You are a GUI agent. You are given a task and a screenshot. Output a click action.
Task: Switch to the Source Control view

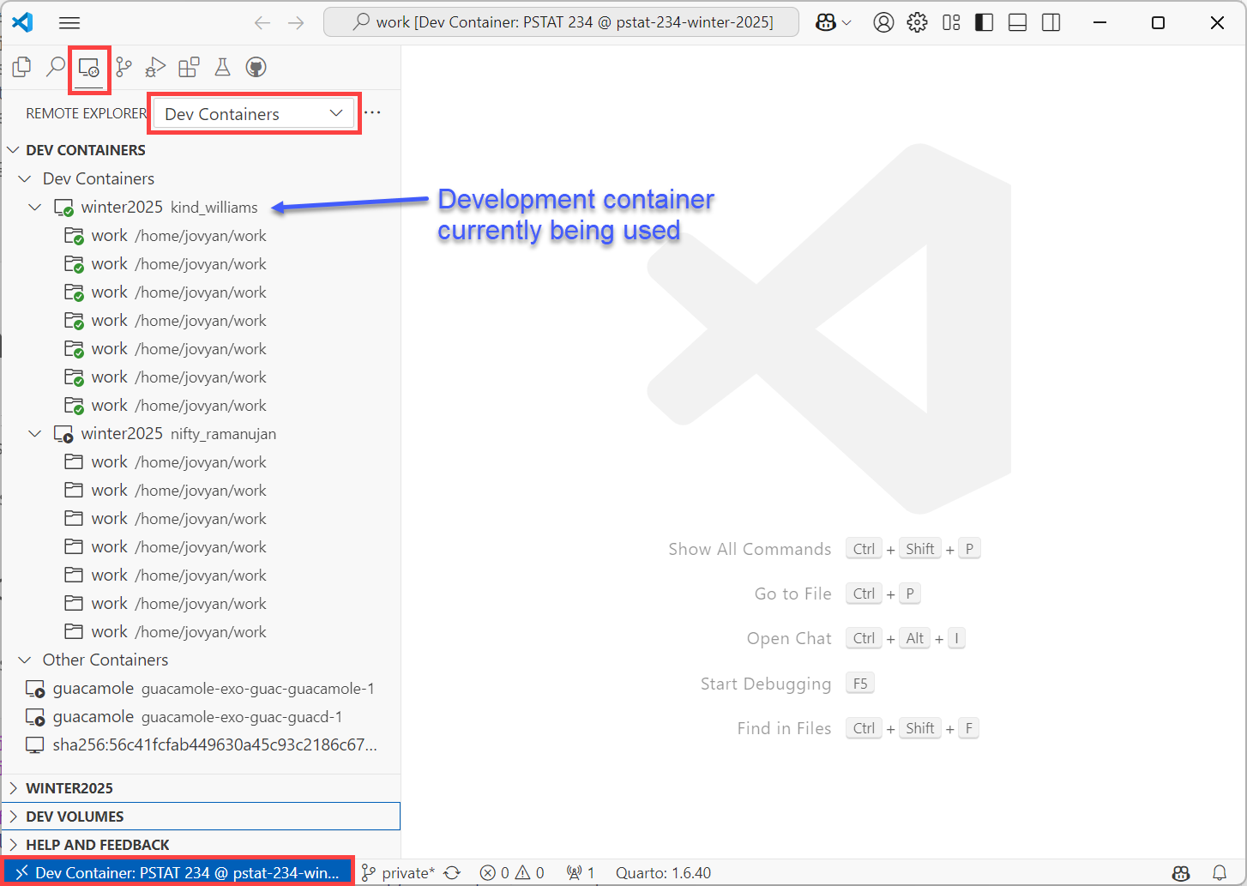[x=123, y=66]
